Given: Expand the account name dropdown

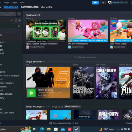Looking at the screenshot, I should click(x=120, y=3).
